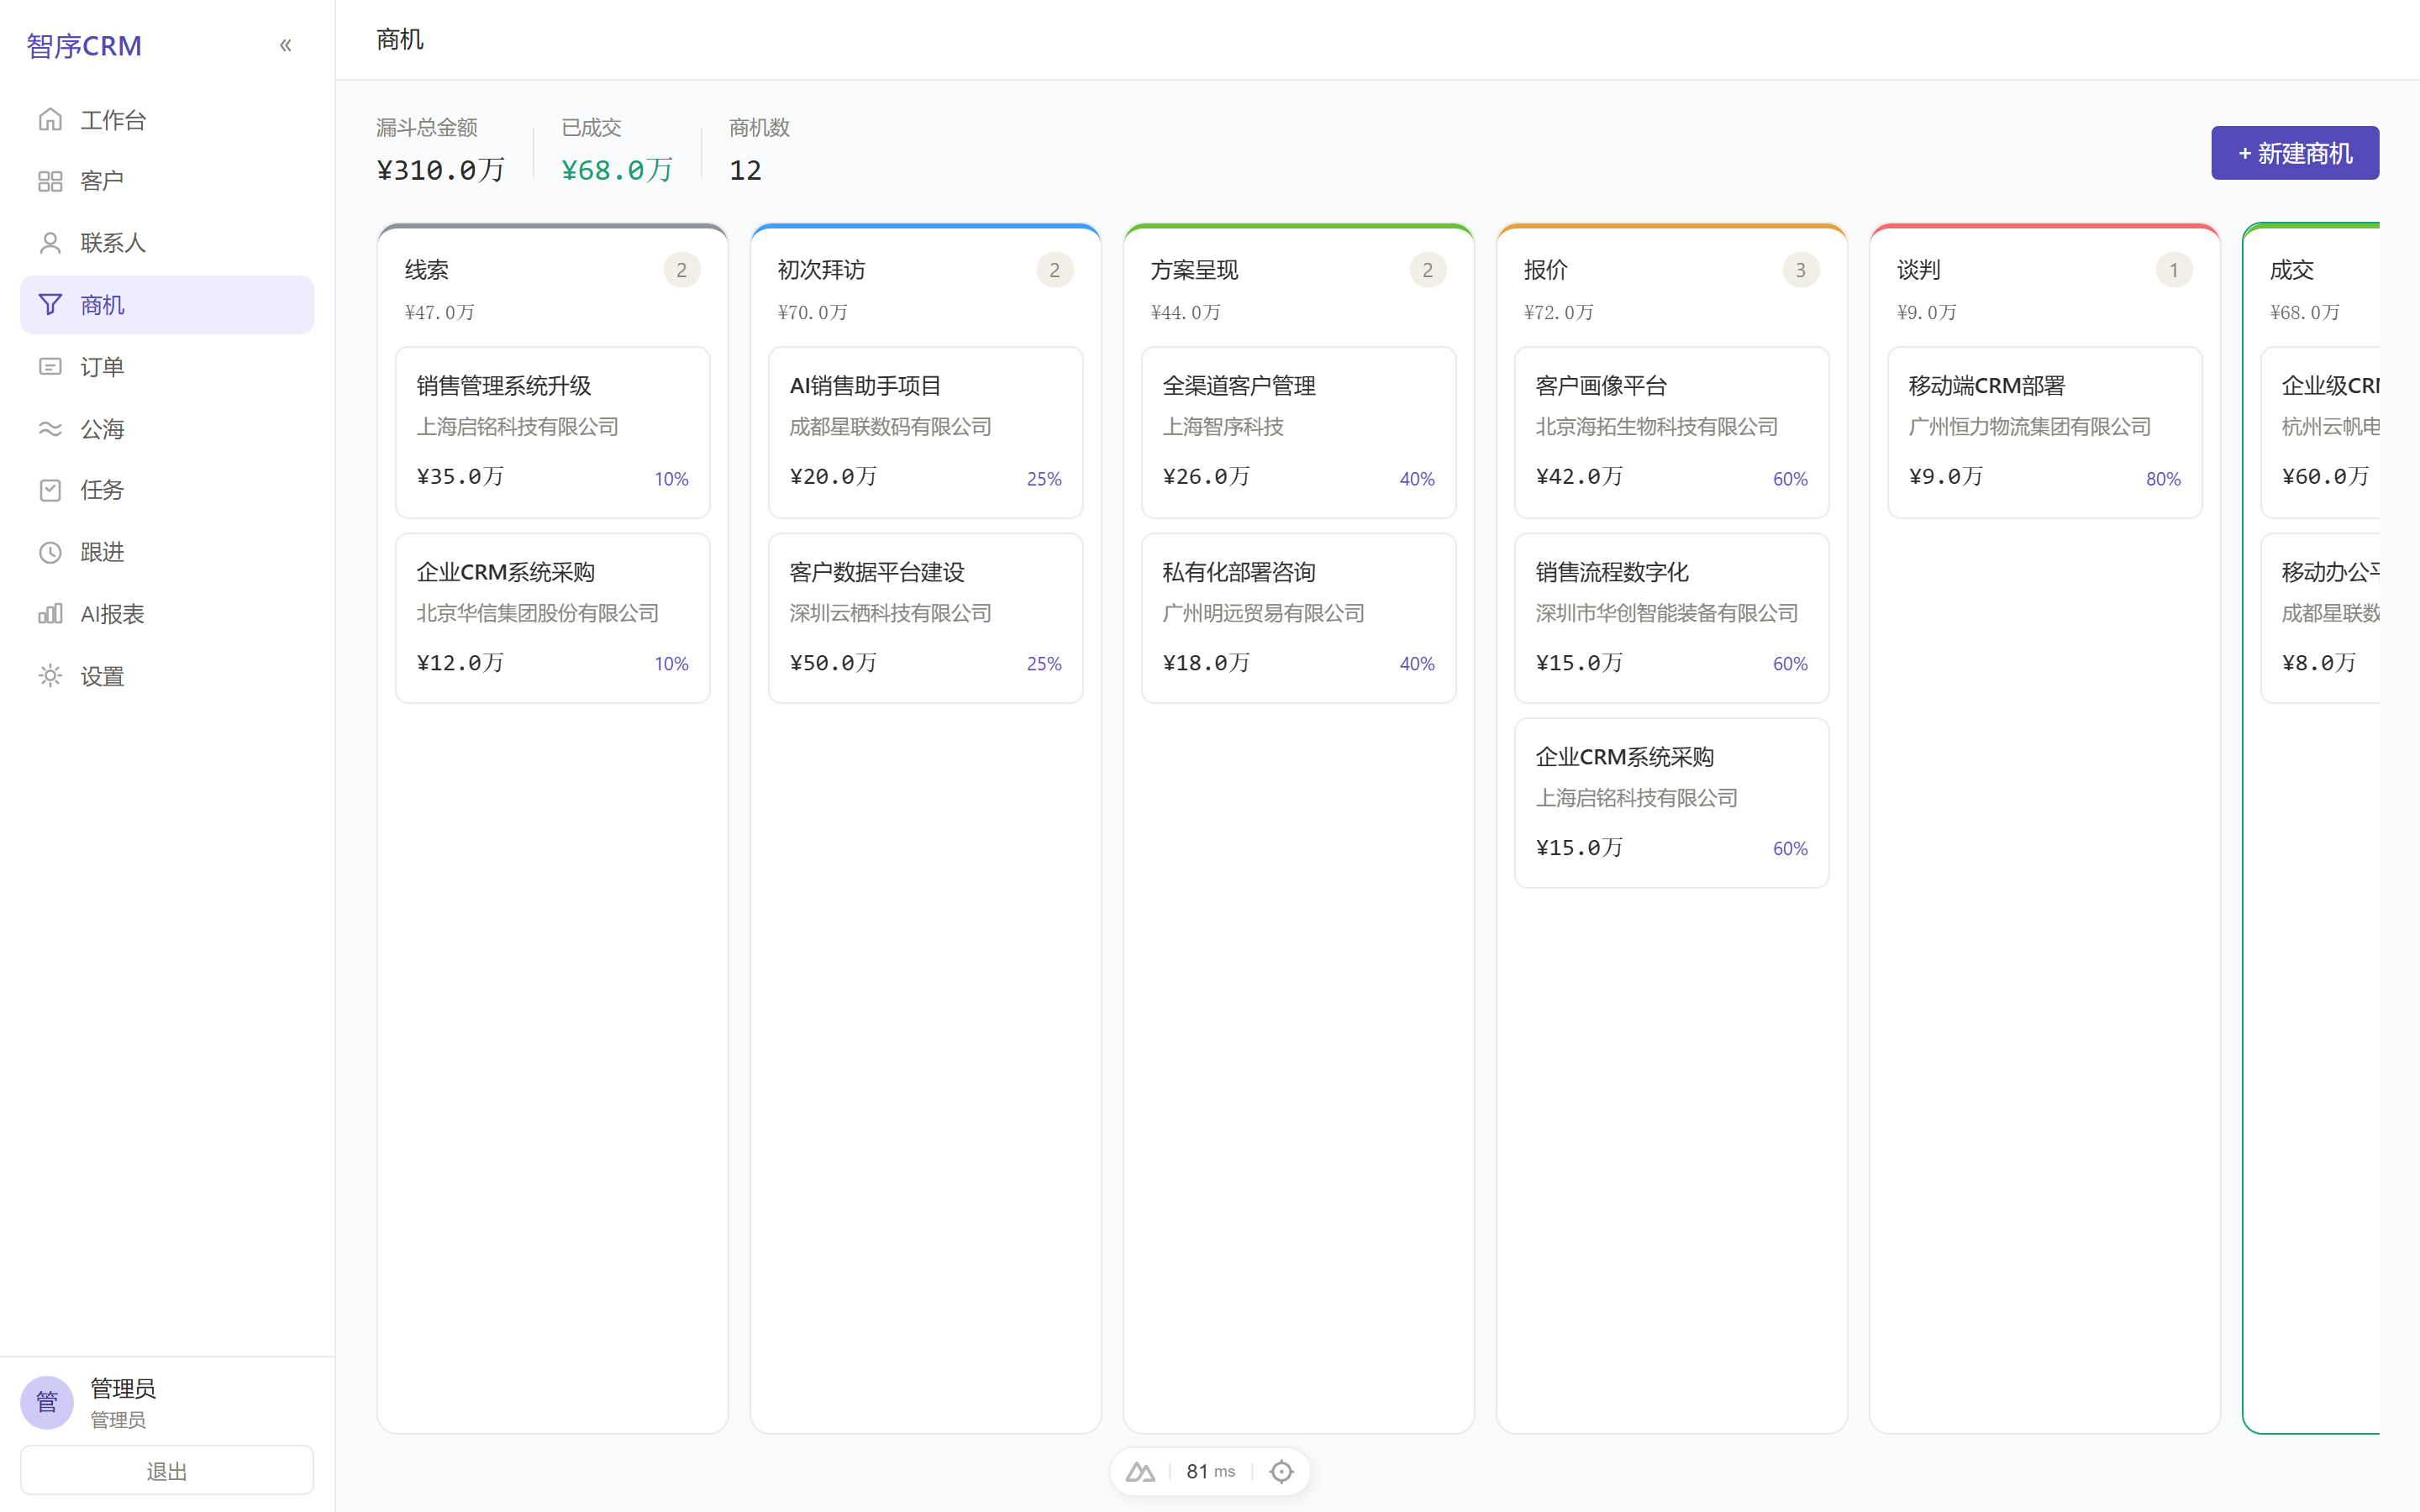Viewport: 2420px width, 1512px height.
Task: Click the 初次拜访 column title
Action: (x=821, y=270)
